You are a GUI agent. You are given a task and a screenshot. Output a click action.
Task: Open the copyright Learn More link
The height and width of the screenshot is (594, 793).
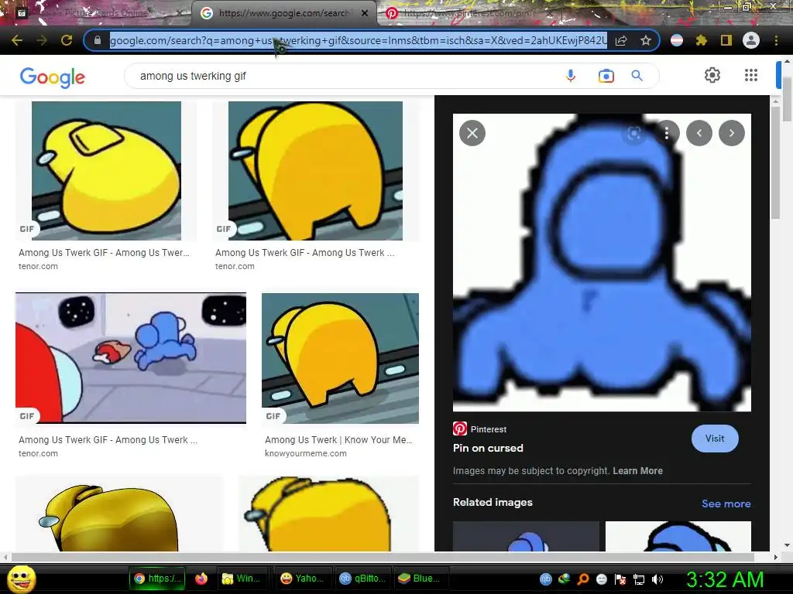tap(638, 471)
